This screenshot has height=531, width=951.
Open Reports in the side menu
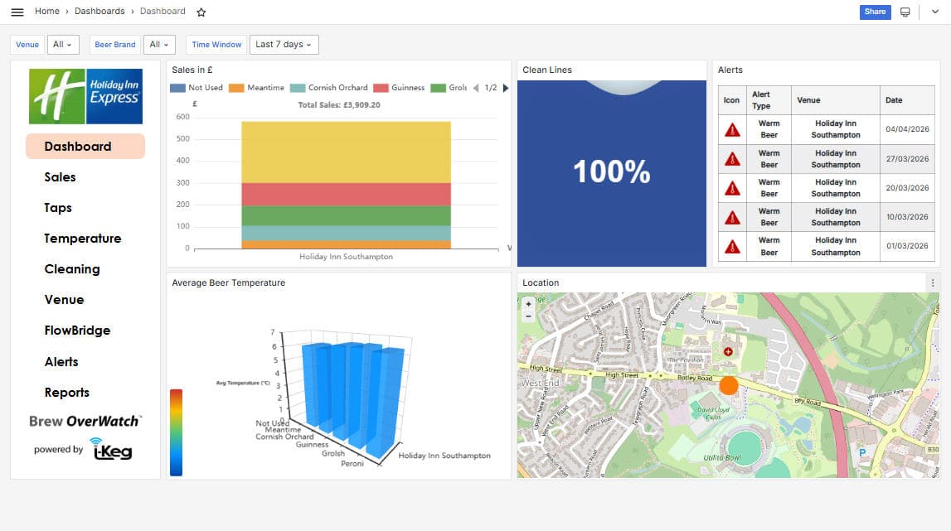click(66, 392)
